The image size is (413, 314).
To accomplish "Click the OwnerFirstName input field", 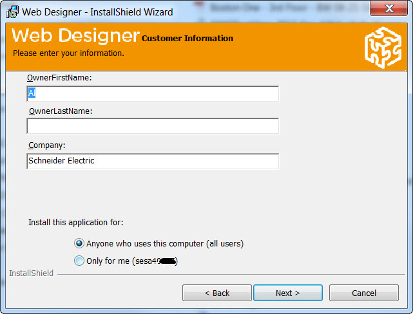I will [x=153, y=94].
